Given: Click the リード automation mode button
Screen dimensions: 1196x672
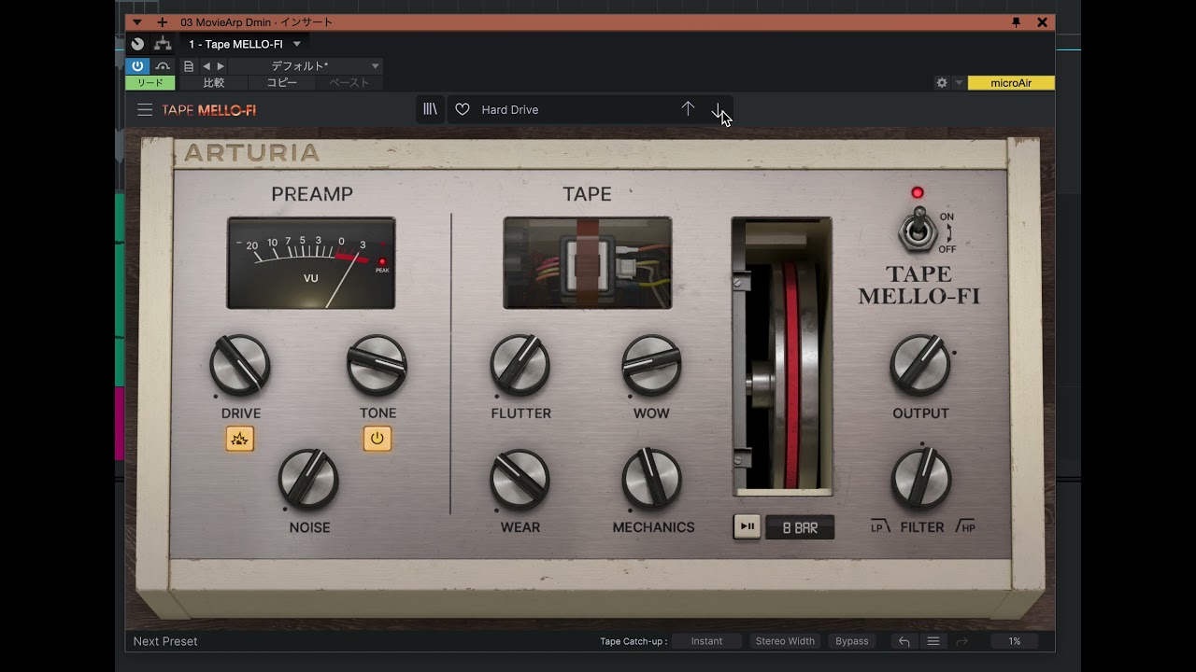Looking at the screenshot, I should (150, 83).
